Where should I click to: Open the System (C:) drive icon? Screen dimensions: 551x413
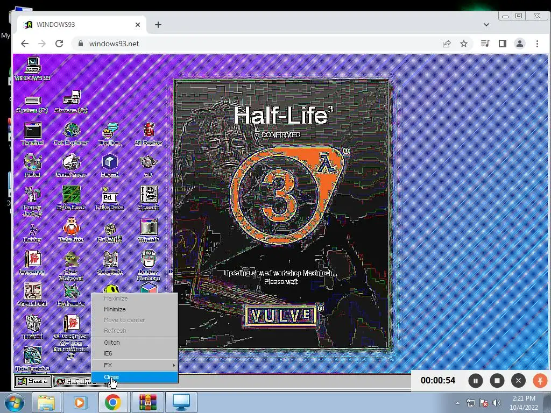(32, 104)
